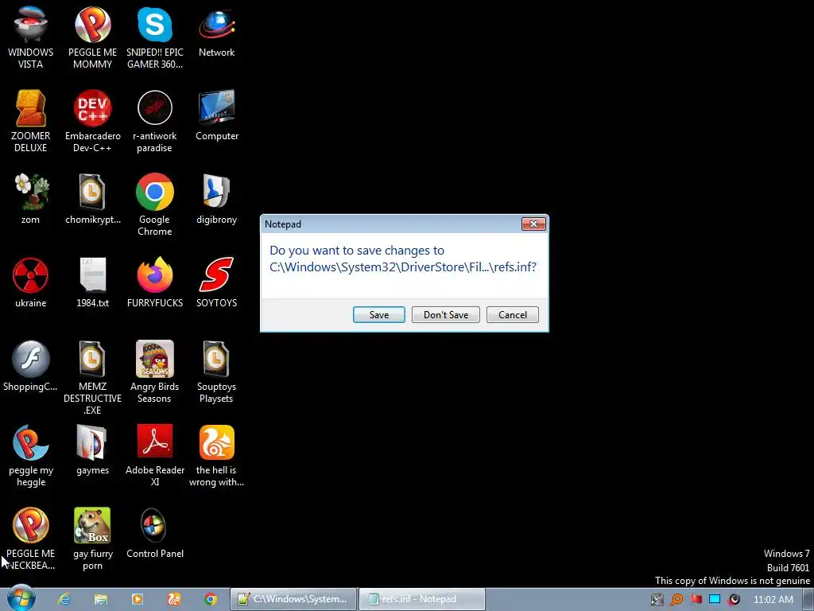Launch Internet Explorer from taskbar
Image resolution: width=814 pixels, height=611 pixels.
point(64,599)
